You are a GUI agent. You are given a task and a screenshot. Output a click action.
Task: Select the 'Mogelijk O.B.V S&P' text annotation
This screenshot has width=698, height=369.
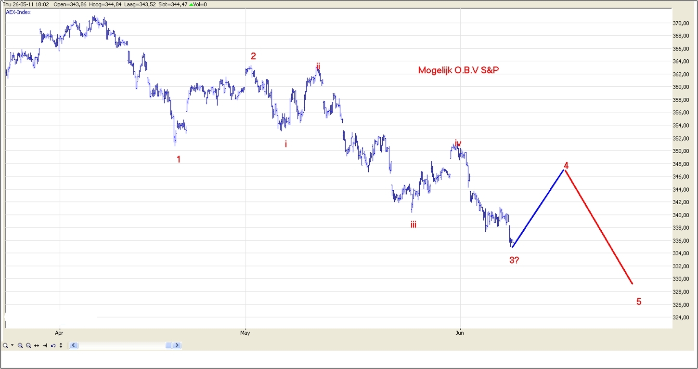coord(458,70)
